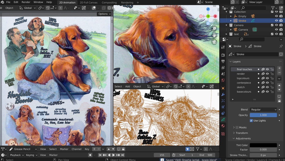This screenshot has height=161, width=285.
Task: Open the Material properties tab
Action: (x=223, y=126)
